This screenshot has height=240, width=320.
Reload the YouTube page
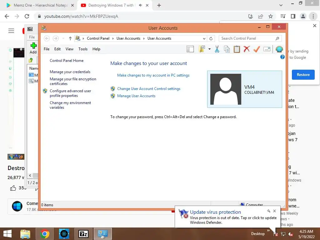pos(27,16)
